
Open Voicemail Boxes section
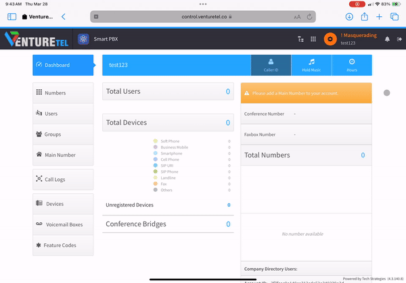(x=63, y=224)
